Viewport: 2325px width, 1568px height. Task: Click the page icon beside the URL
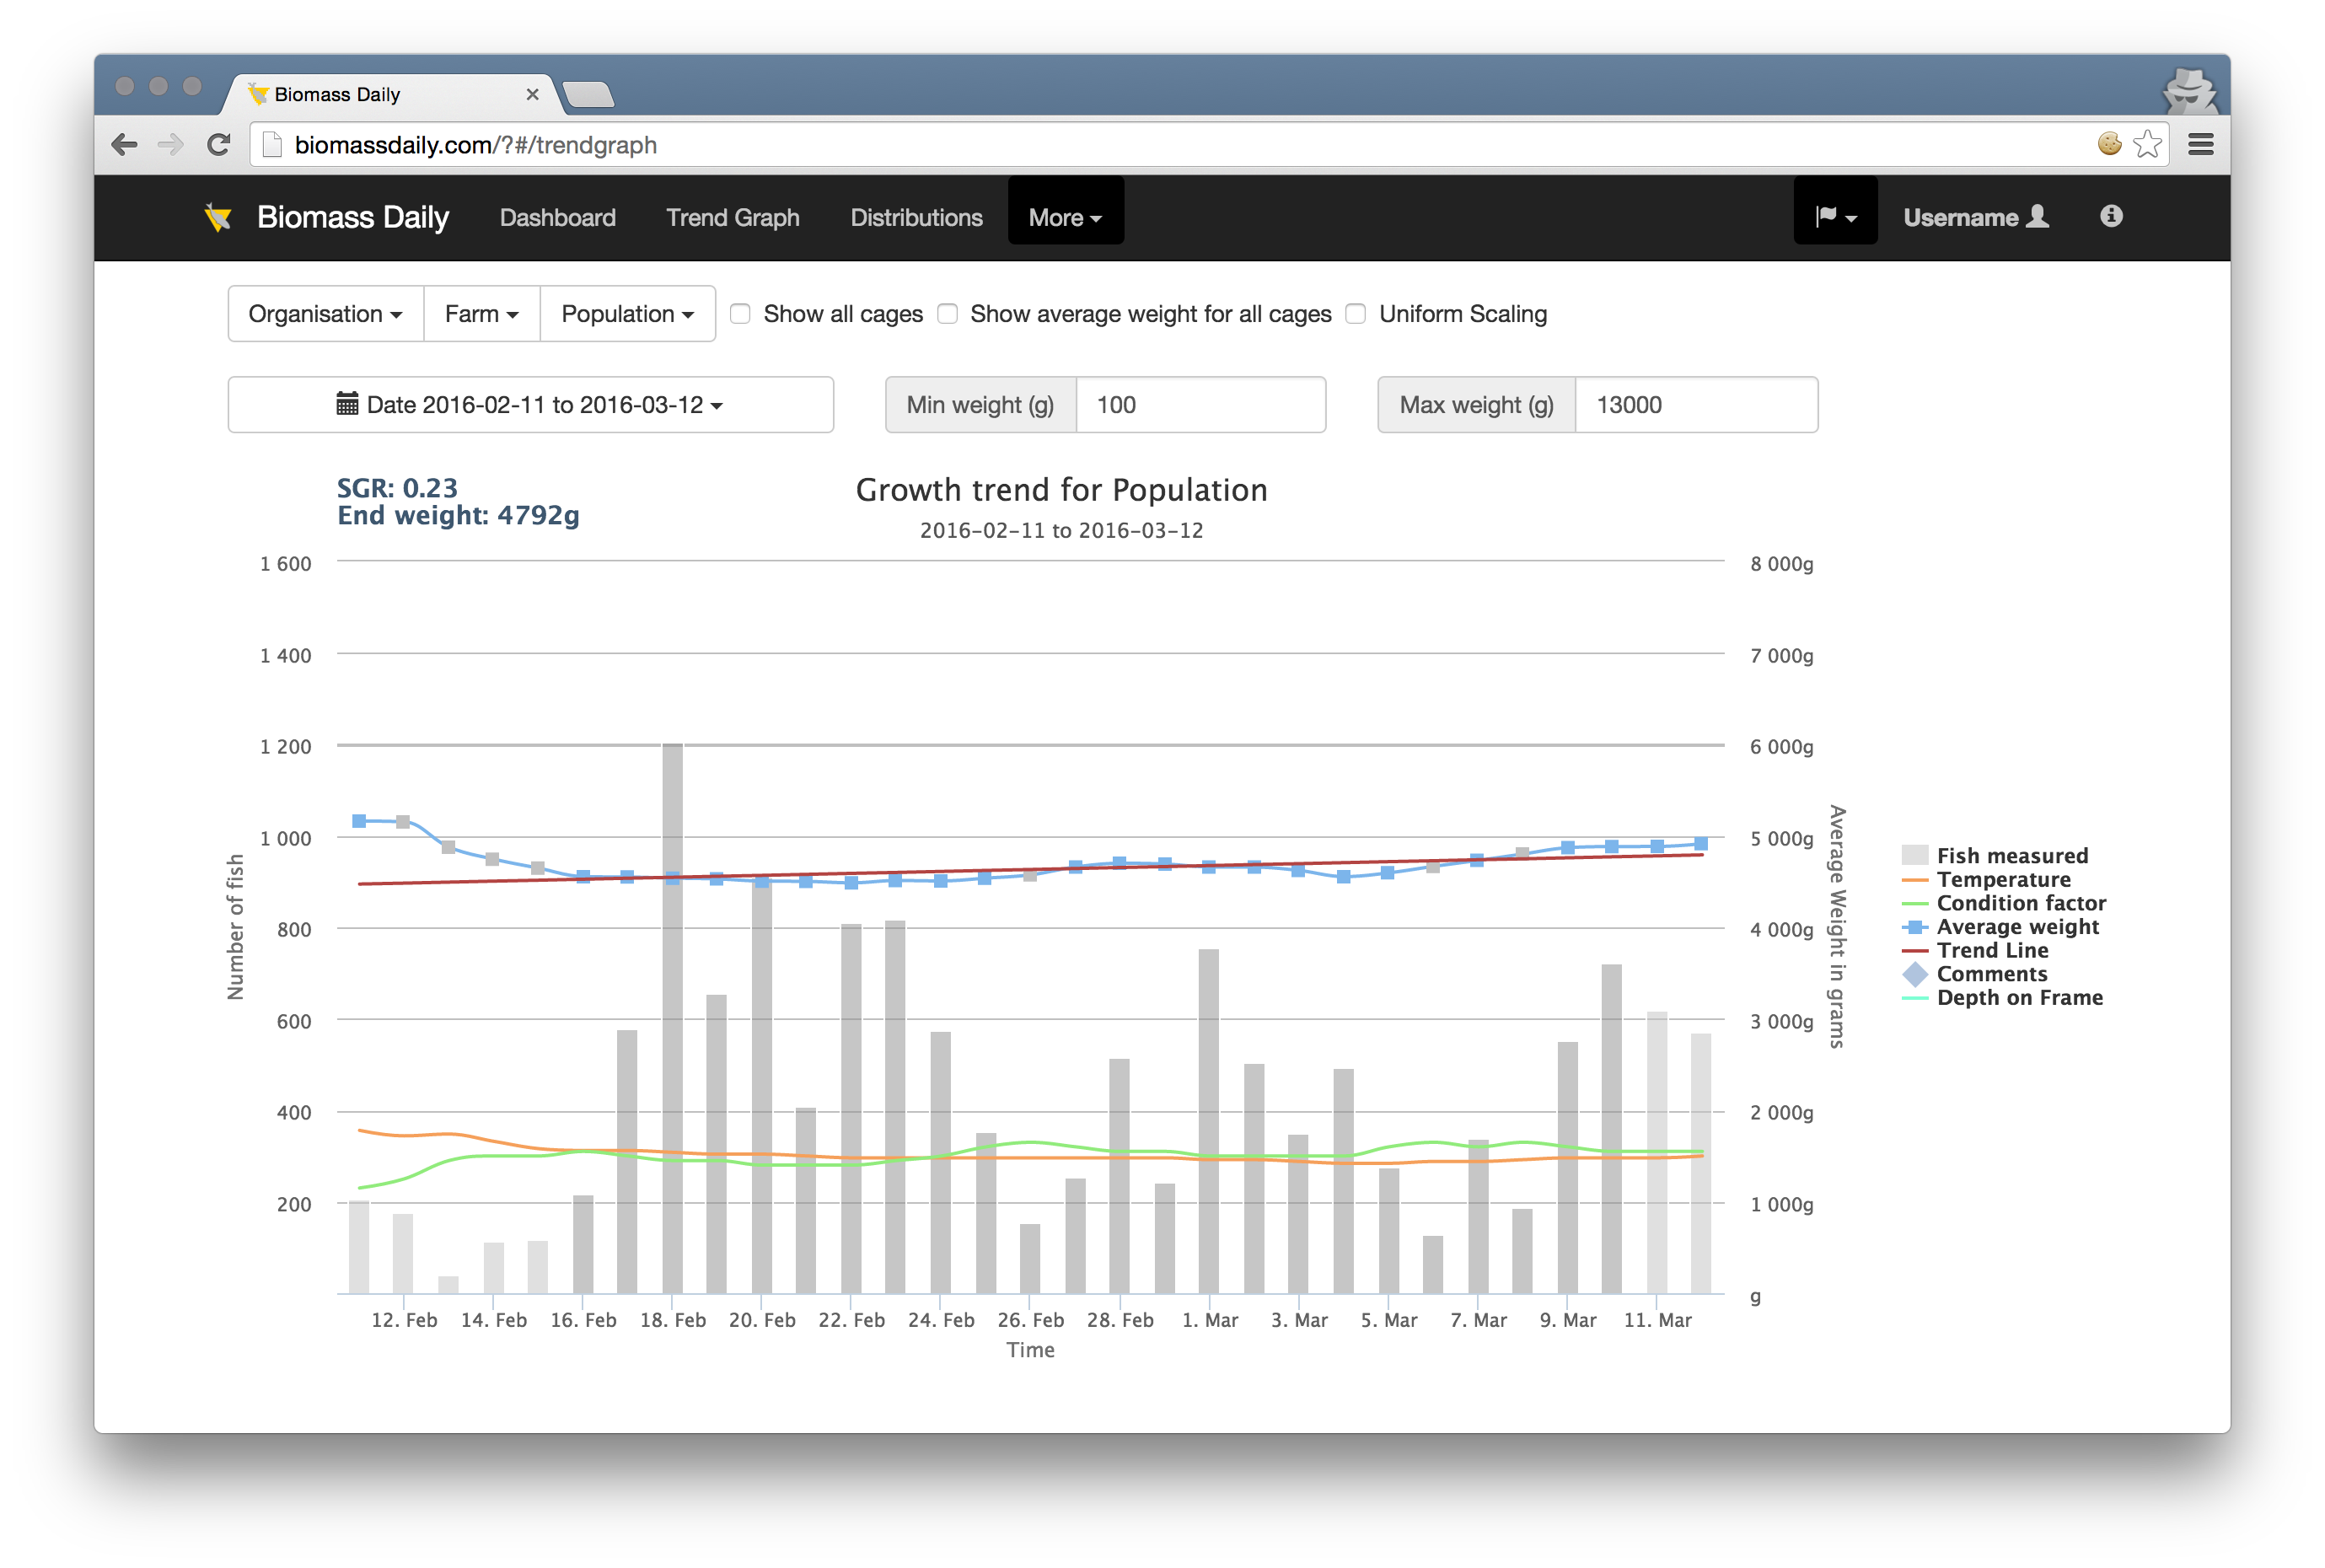(272, 145)
